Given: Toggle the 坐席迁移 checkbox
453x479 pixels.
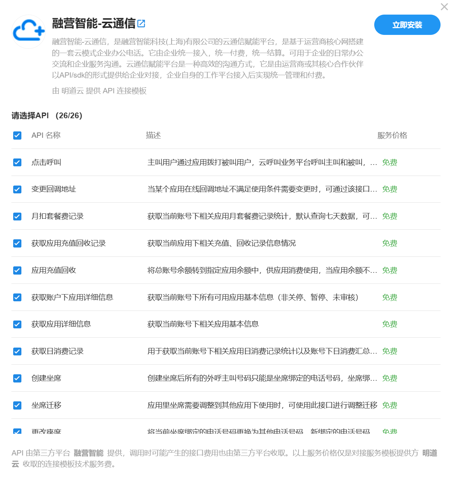Looking at the screenshot, I should click(17, 405).
